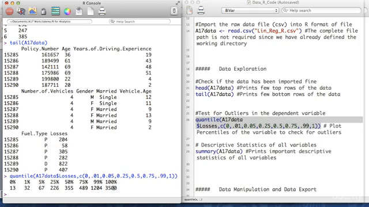Click the Source script R icon

[x=21, y=11]
